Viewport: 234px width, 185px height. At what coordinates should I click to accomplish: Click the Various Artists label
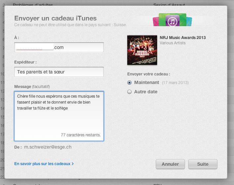[x=173, y=43]
